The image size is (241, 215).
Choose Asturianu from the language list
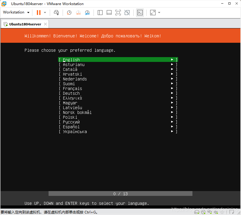(x=118, y=65)
